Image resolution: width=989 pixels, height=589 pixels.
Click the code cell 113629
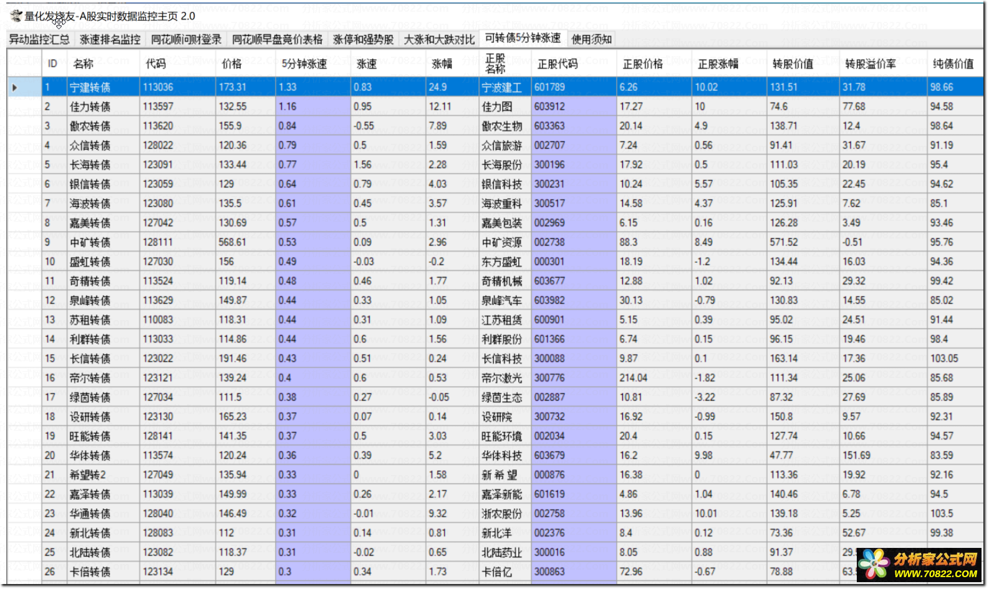(x=177, y=300)
